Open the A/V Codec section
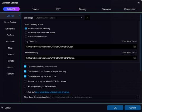Screen dimensions: 185x112 point(10,42)
